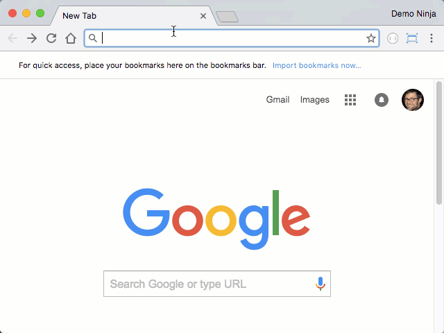Viewport: 444px width, 333px height.
Task: Click Import bookmarks now link
Action: 316,65
